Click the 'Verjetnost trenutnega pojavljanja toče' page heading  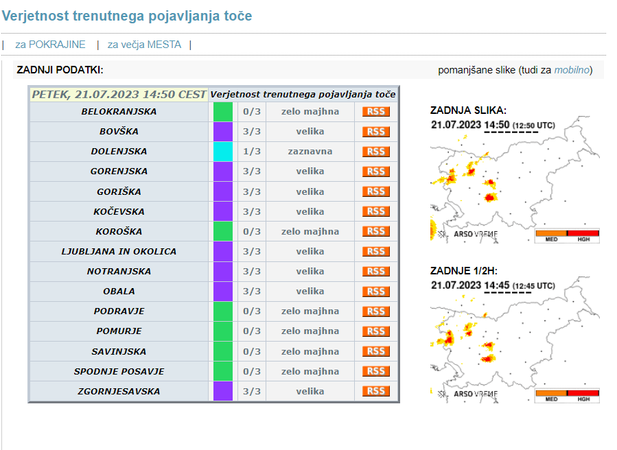tap(127, 16)
